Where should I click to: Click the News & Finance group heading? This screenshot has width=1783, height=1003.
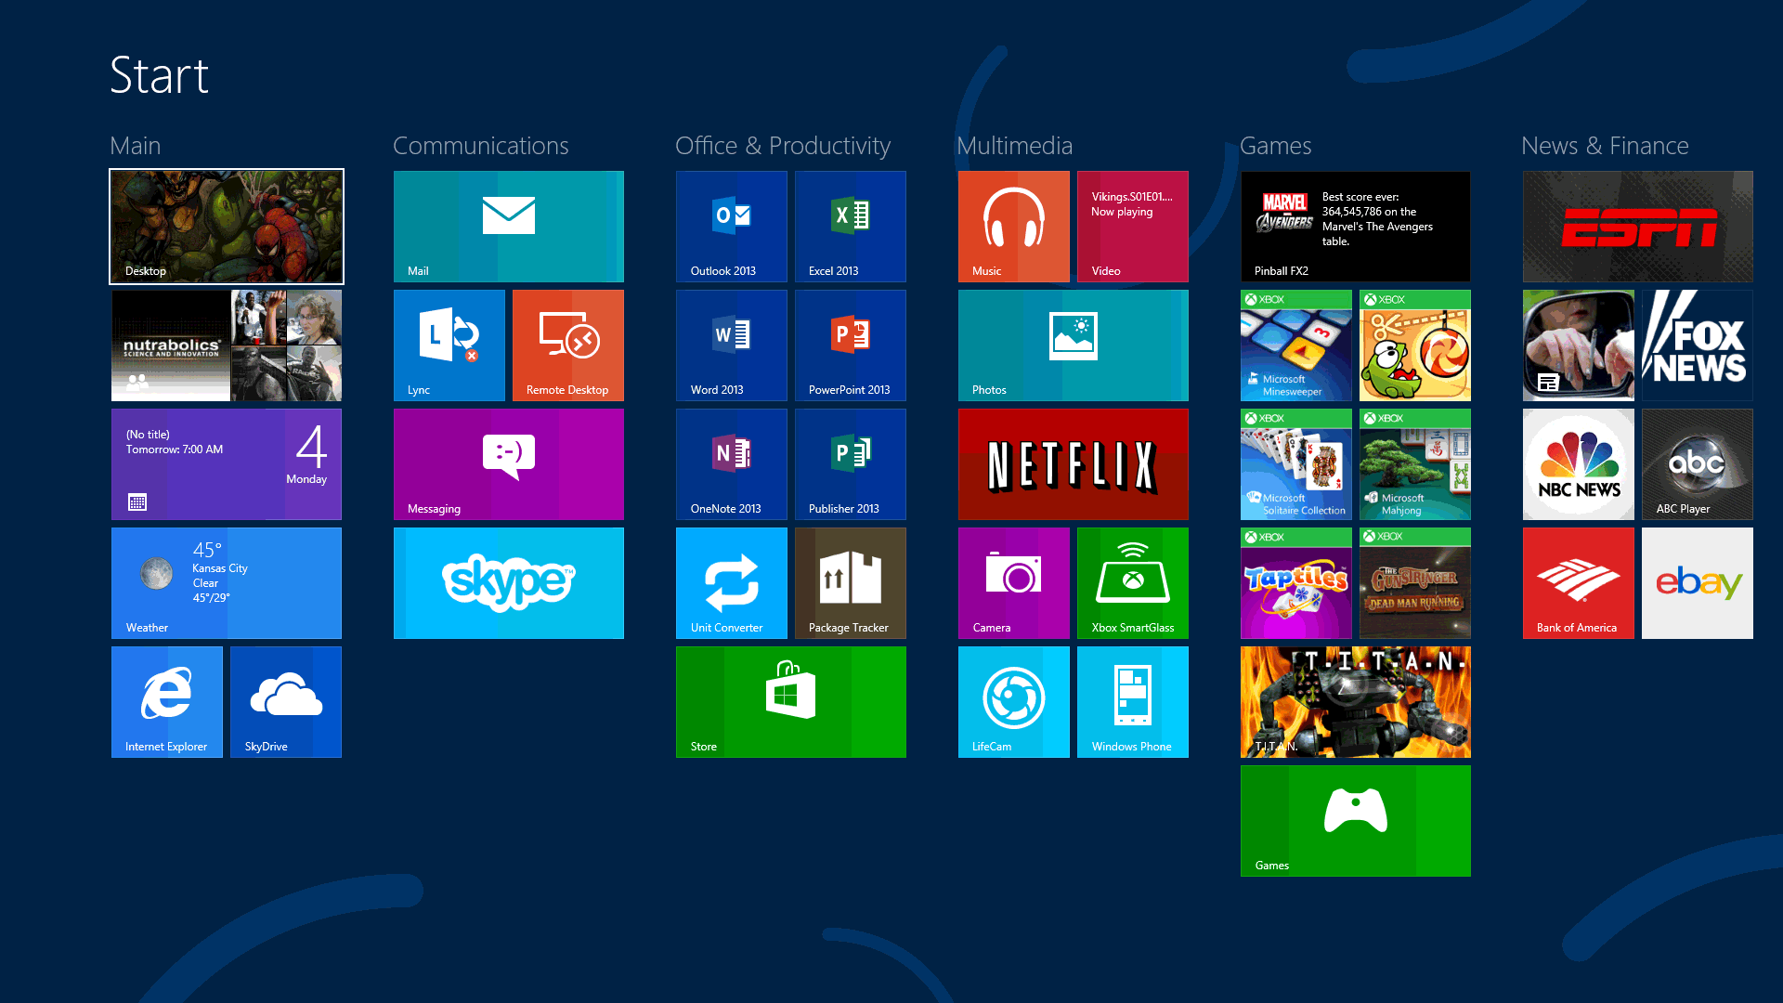click(1604, 146)
